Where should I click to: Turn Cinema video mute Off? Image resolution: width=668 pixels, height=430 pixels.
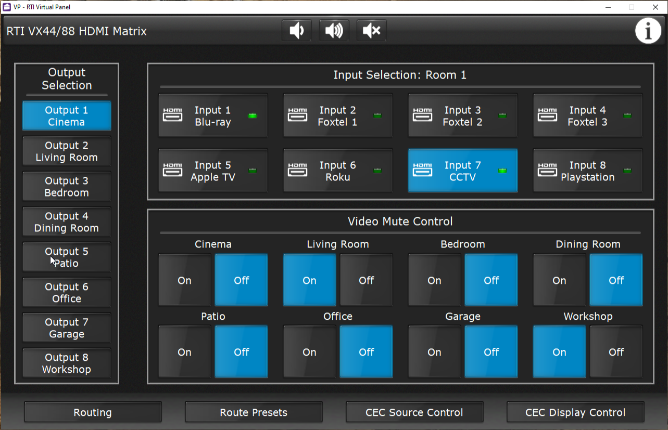[x=242, y=280]
